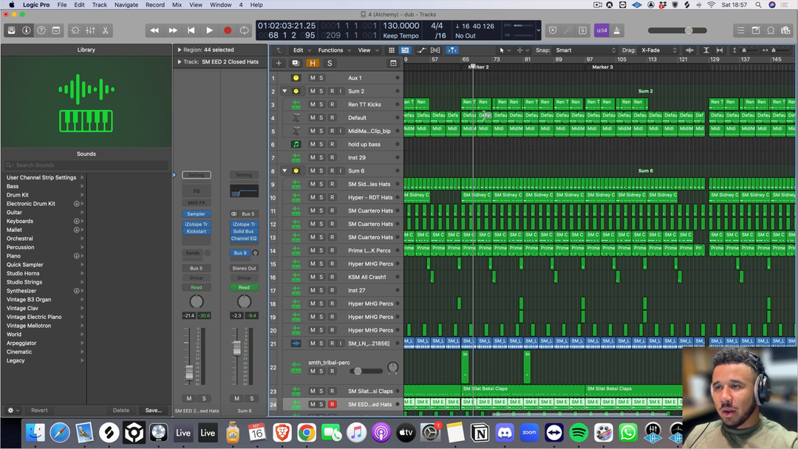The image size is (798, 449).
Task: Add a new track with plus button
Action: pyautogui.click(x=279, y=64)
